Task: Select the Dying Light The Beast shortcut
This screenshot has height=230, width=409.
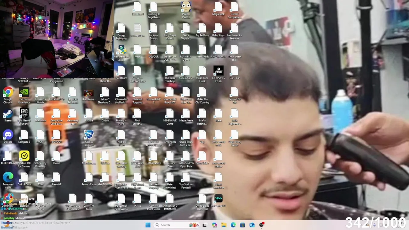Action: [x=202, y=202]
